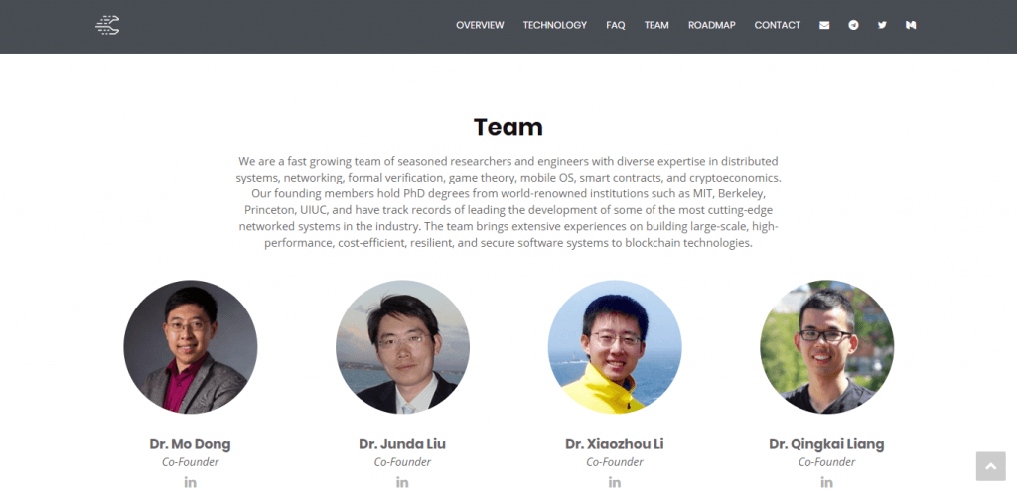Click the Medium icon in navbar

(911, 25)
